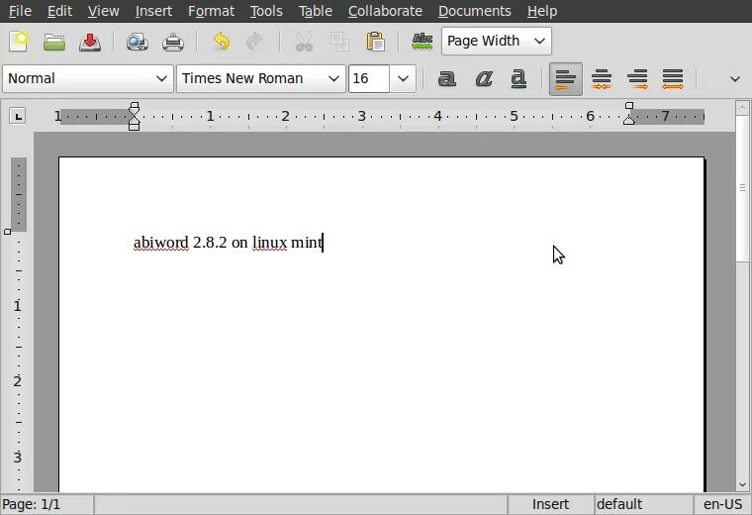Click the tab stop type selector on ruler
Image resolution: width=752 pixels, height=515 pixels.
click(18, 116)
